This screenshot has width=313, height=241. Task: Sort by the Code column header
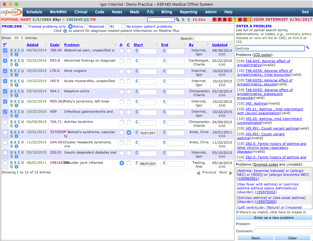point(55,45)
